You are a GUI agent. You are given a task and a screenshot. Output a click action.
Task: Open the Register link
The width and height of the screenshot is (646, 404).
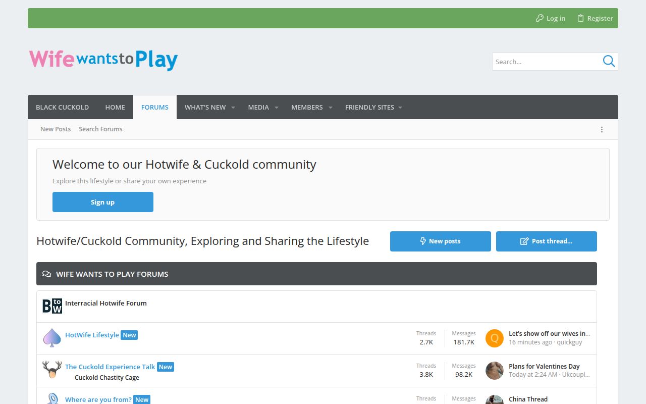[595, 18]
